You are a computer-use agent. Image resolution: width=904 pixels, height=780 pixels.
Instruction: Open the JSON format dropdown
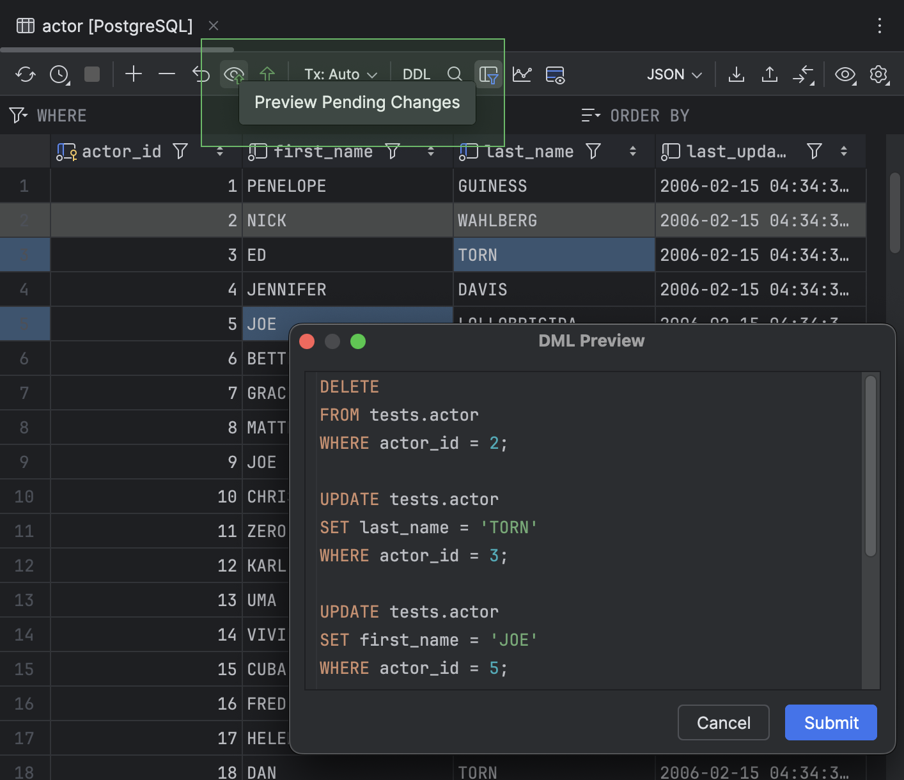click(x=673, y=74)
